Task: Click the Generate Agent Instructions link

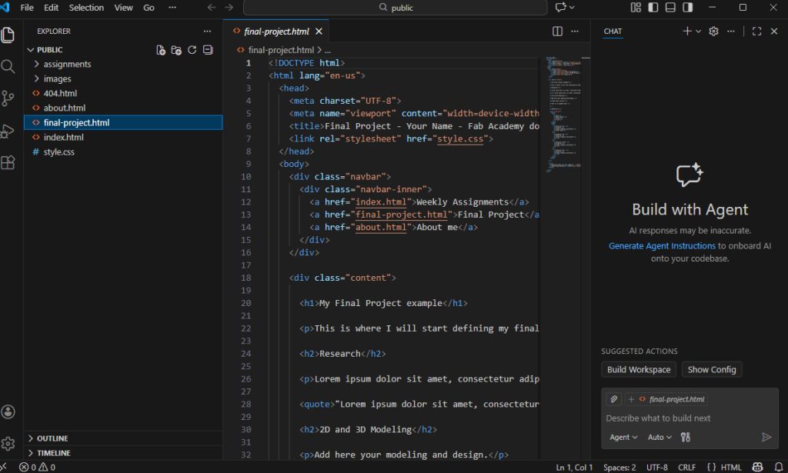Action: pyautogui.click(x=662, y=246)
